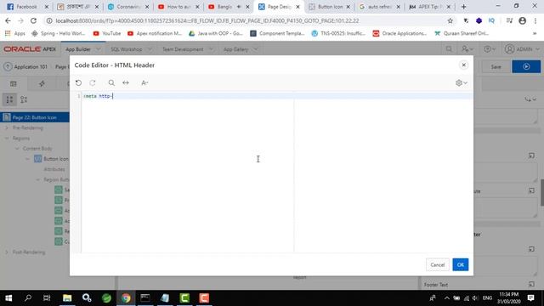Redo edit in Code Editor toolbar
The width and height of the screenshot is (544, 306).
pyautogui.click(x=93, y=83)
